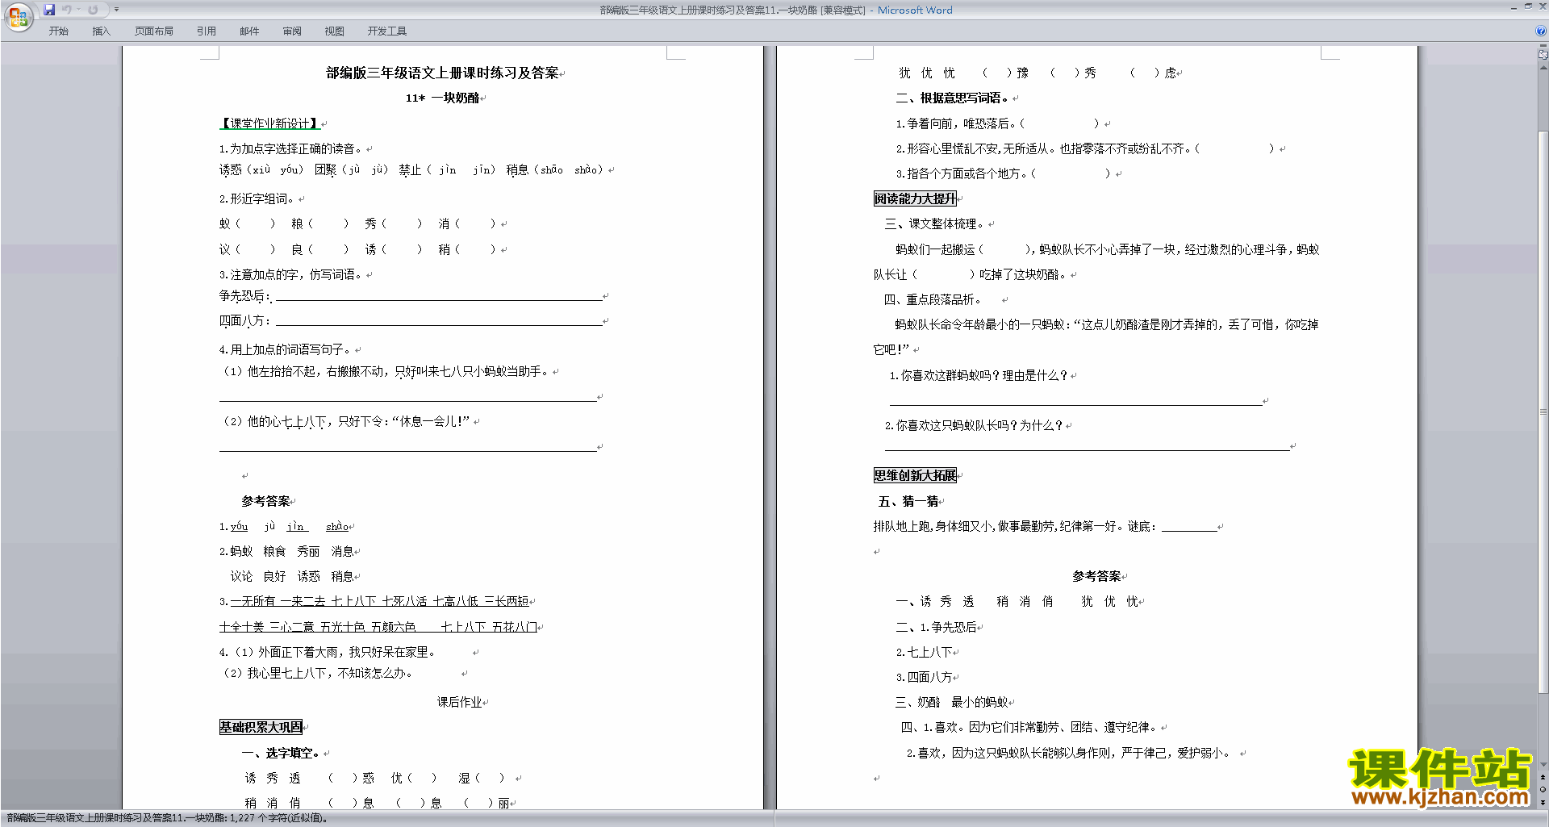Screen dimensions: 1549x827
Task: Click the boxed 思维创新大拓展 heading
Action: pyautogui.click(x=915, y=475)
